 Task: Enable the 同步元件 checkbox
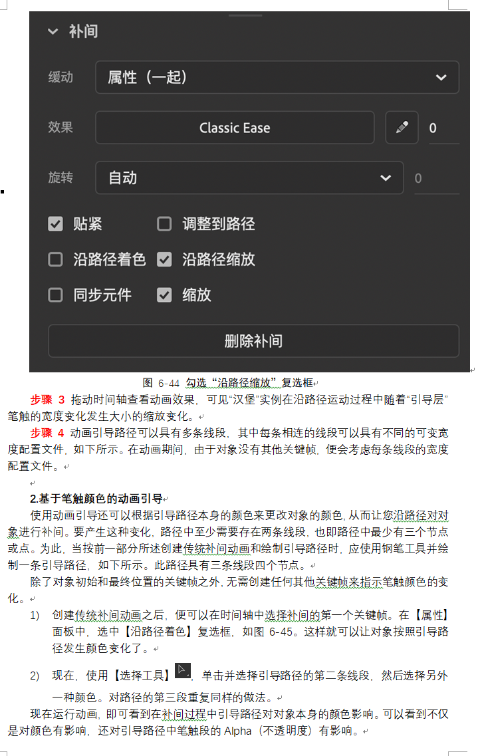pyautogui.click(x=55, y=295)
